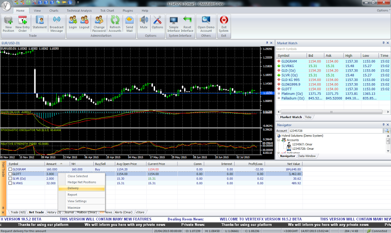Choose Delivery from the context menu
The width and height of the screenshot is (391, 233).
point(73,188)
